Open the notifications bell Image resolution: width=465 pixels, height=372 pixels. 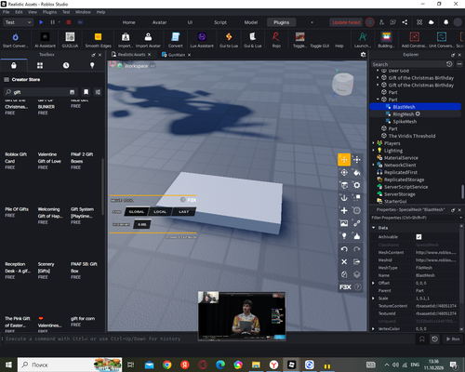tap(445, 22)
